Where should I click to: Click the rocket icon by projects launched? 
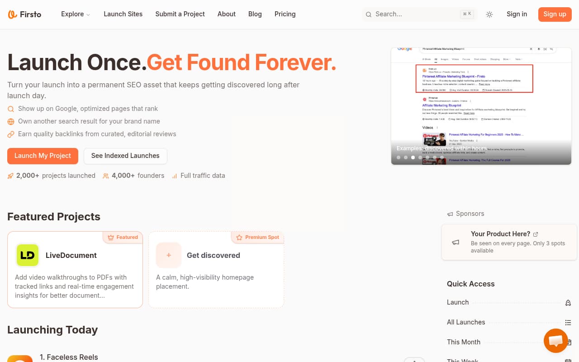pyautogui.click(x=10, y=176)
